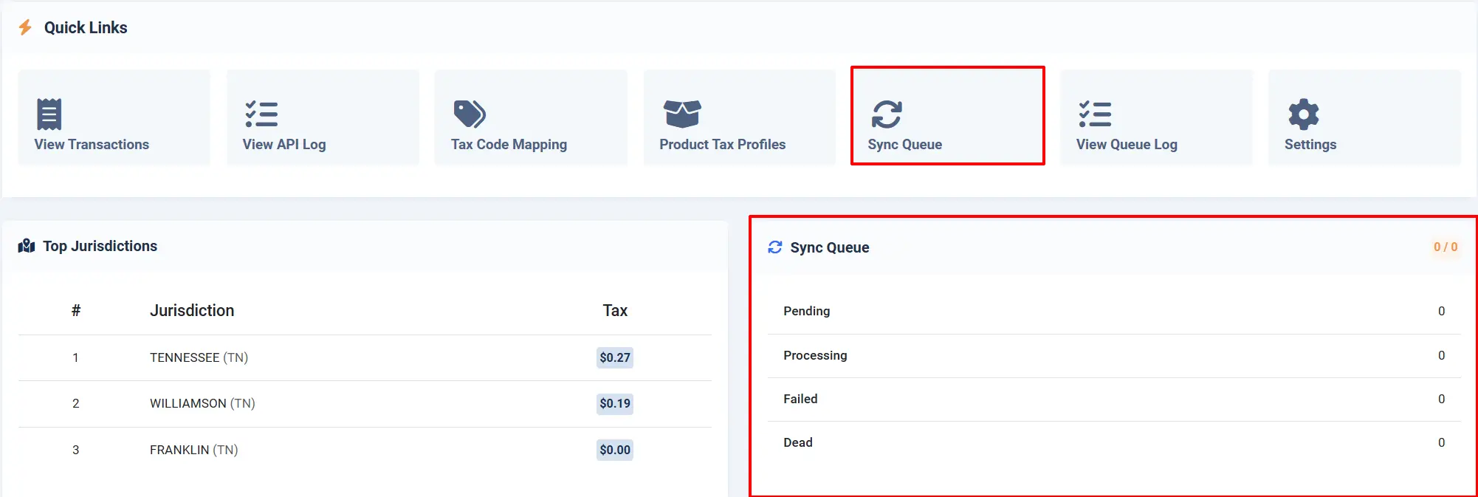Click the Quick Links heading
Screen dimensions: 1478x497
pos(86,27)
